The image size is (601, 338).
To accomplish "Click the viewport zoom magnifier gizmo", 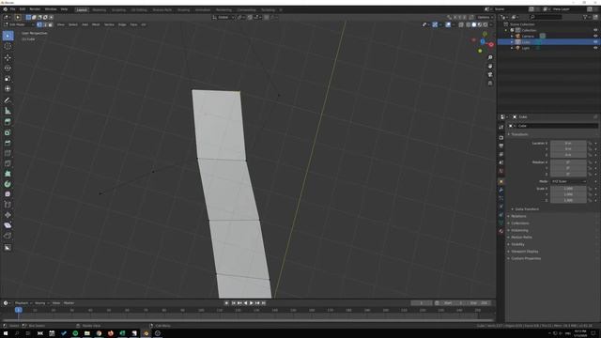I will [x=490, y=57].
